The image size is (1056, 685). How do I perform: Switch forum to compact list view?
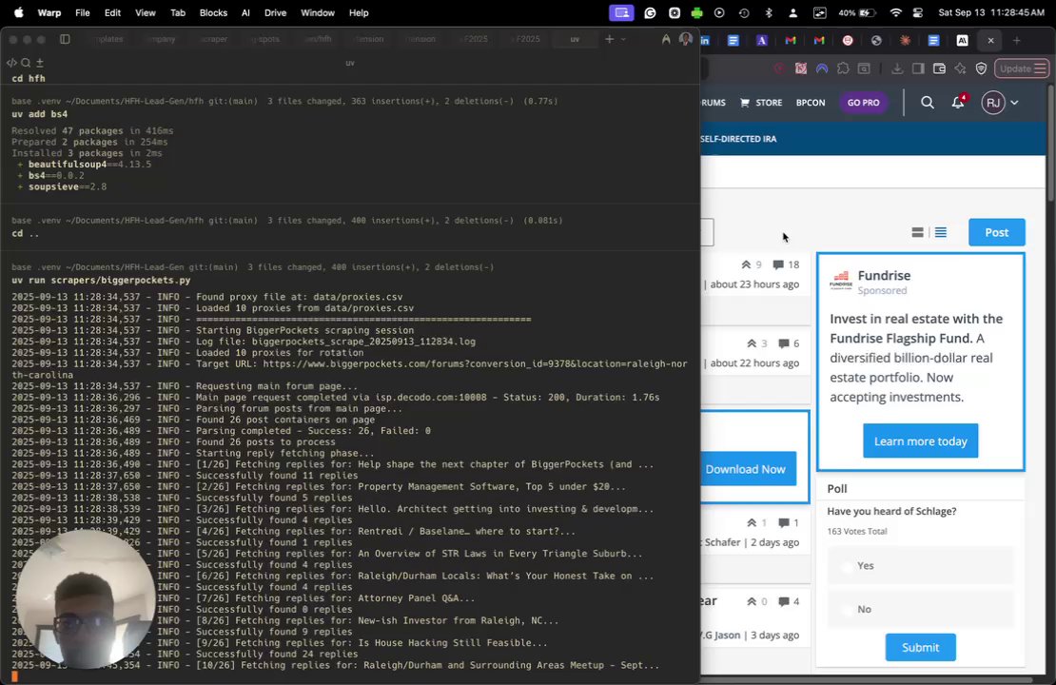(x=941, y=232)
